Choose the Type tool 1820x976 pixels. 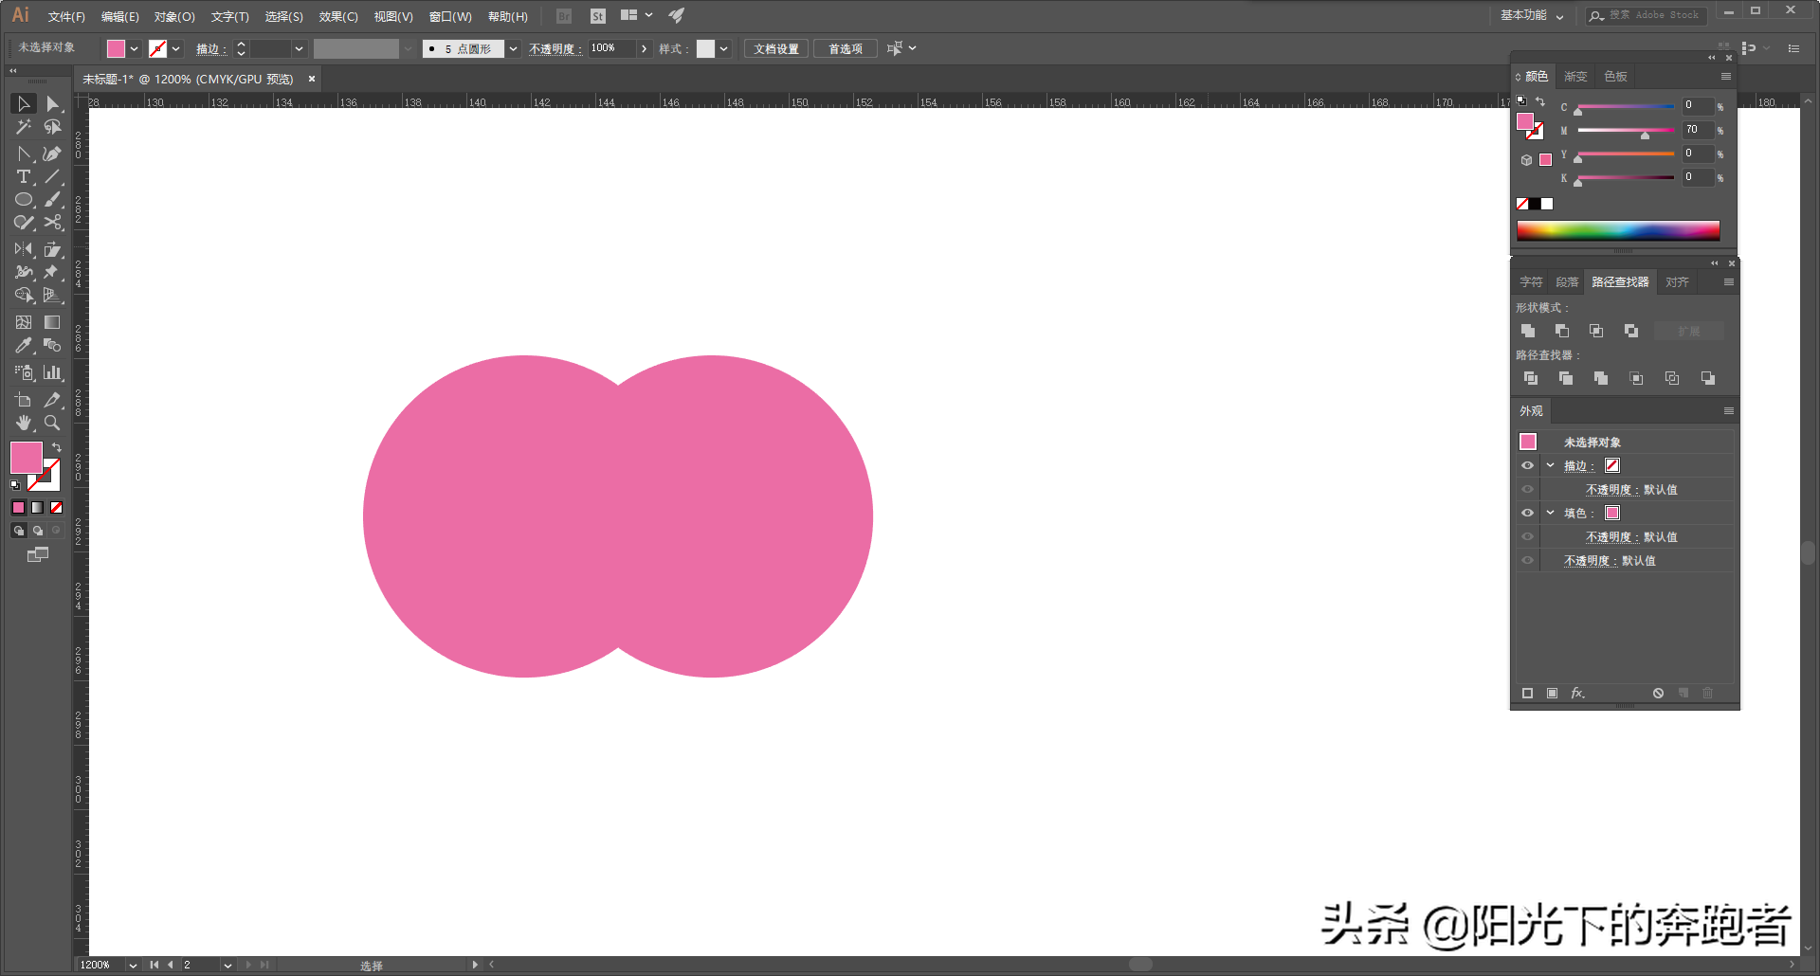(x=24, y=177)
